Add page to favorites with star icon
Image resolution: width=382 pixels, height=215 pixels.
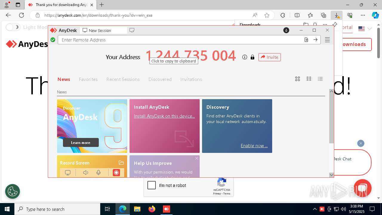click(267, 15)
